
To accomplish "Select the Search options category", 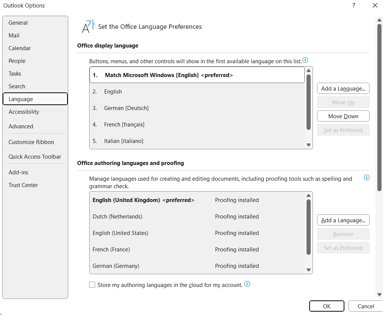I will coord(35,86).
